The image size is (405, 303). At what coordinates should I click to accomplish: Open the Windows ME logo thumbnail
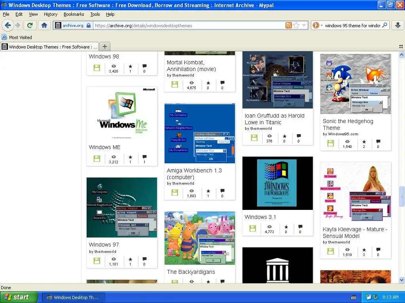122,114
